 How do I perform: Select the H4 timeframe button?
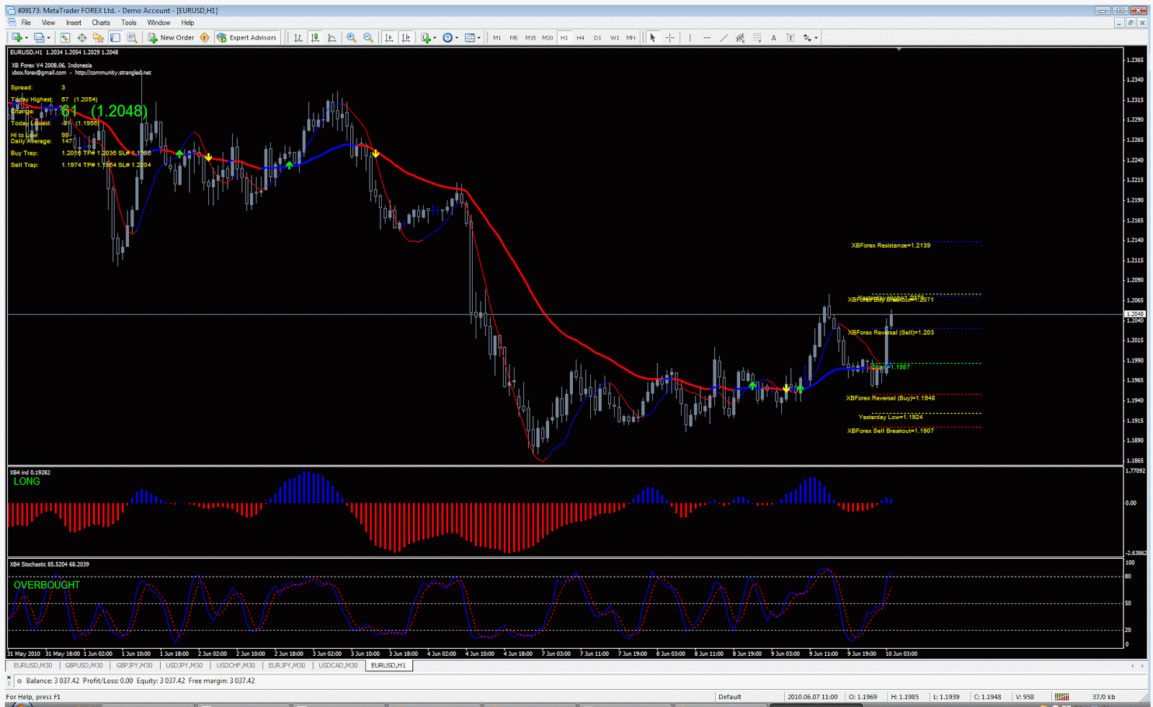pyautogui.click(x=581, y=37)
